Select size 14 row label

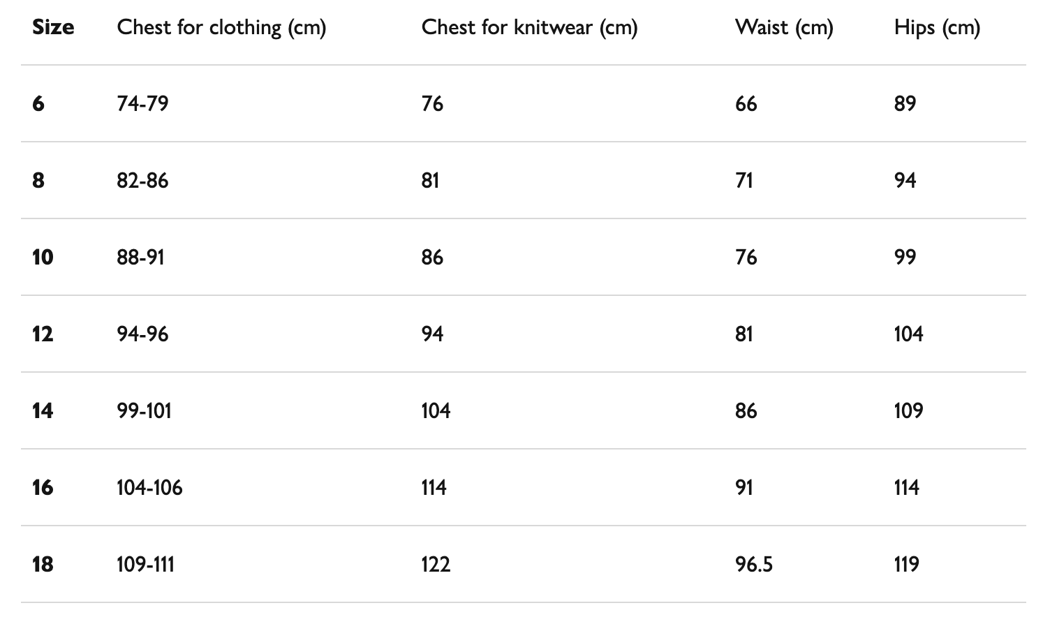pos(43,411)
